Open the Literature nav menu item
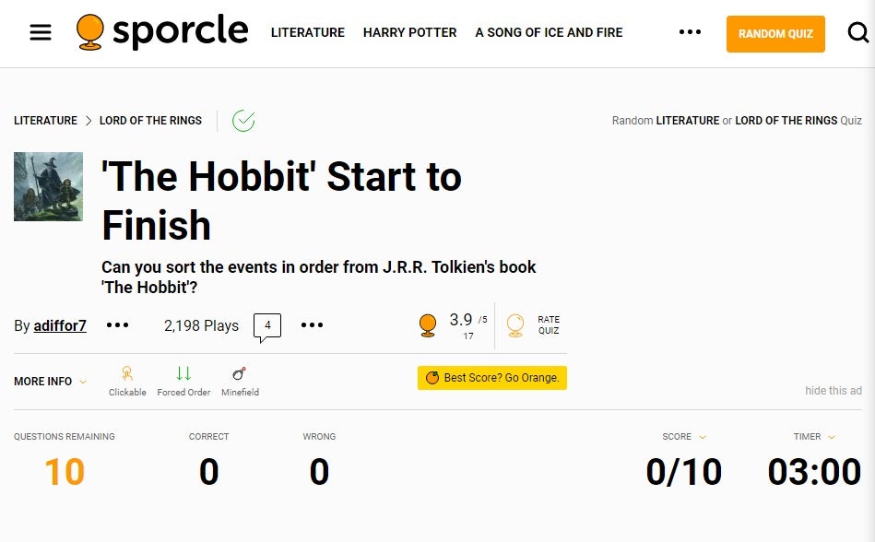875x542 pixels. coord(308,33)
